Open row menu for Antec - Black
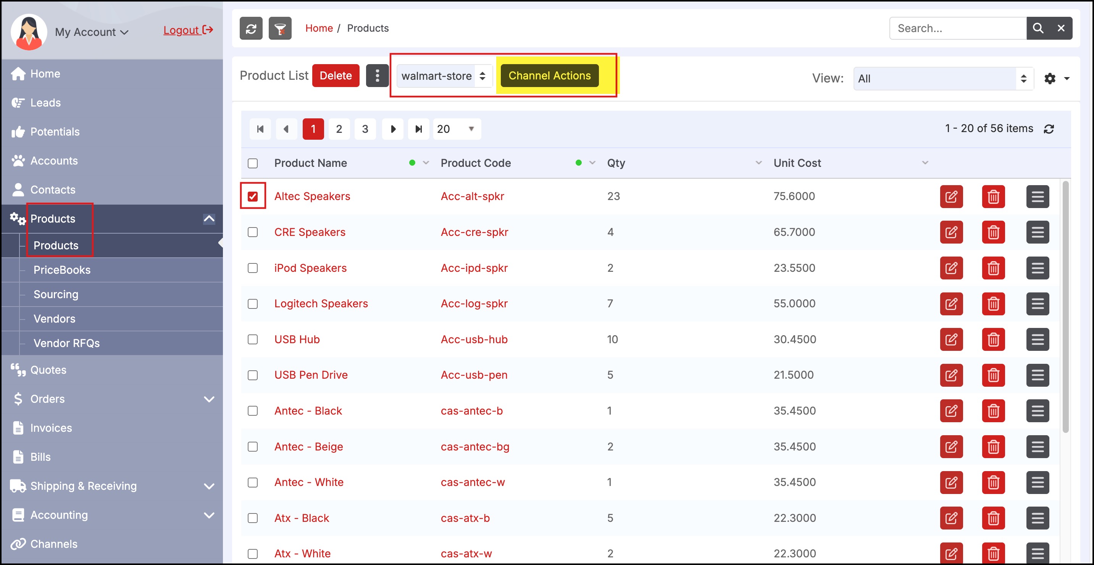This screenshot has width=1094, height=565. tap(1038, 411)
